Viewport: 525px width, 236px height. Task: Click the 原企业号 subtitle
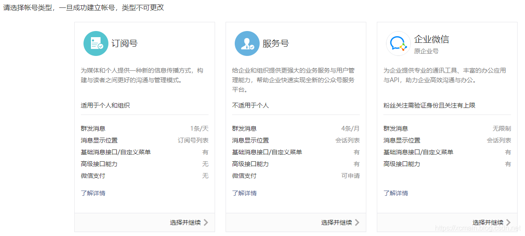pos(426,51)
